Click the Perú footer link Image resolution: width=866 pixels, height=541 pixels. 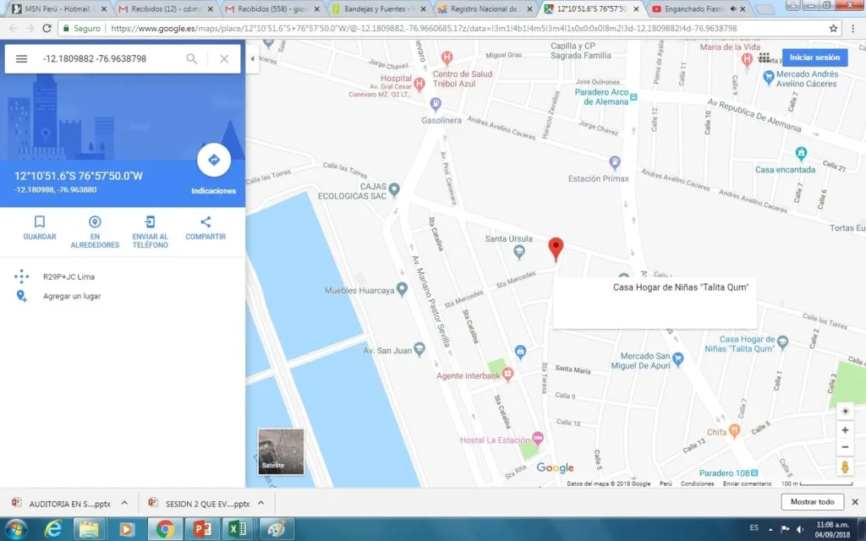click(x=666, y=484)
